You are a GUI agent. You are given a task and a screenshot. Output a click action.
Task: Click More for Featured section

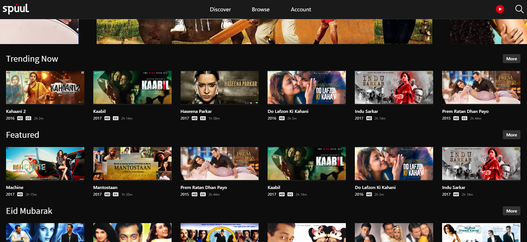[512, 135]
